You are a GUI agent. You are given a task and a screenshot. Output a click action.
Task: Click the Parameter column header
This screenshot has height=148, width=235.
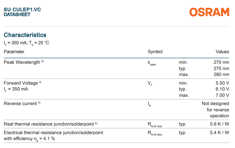[14, 52]
